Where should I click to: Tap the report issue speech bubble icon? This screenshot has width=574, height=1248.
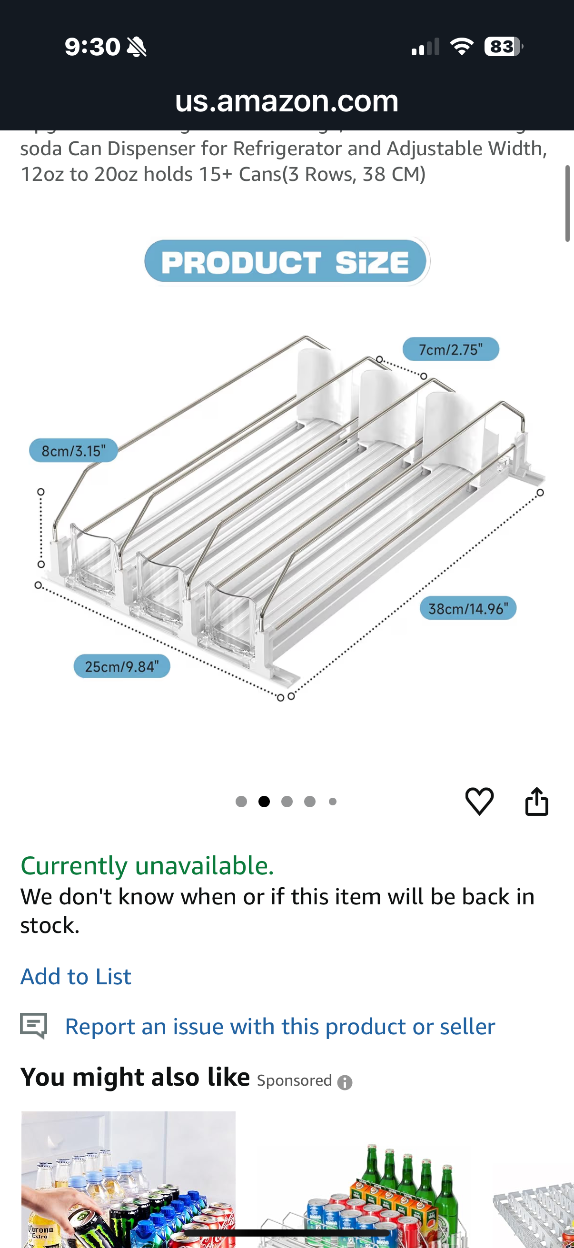click(x=33, y=1026)
